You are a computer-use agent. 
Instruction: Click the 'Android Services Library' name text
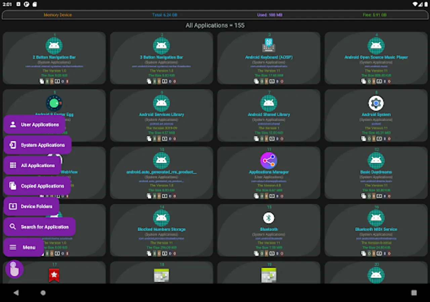point(162,115)
